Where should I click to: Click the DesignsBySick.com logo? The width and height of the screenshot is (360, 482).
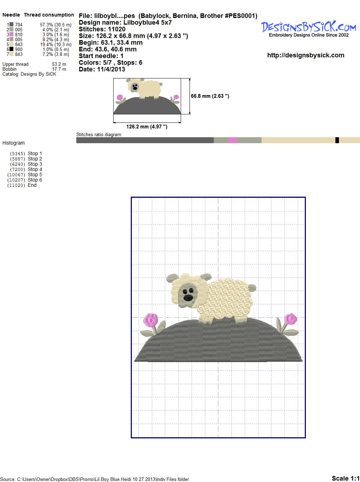308,28
